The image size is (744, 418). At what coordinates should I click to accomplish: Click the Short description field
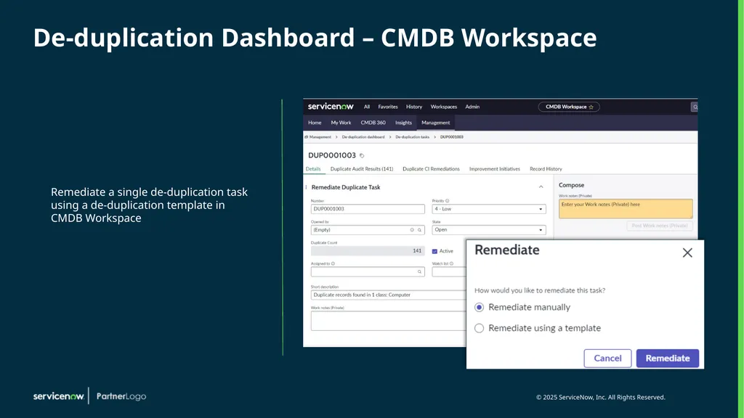click(x=388, y=295)
